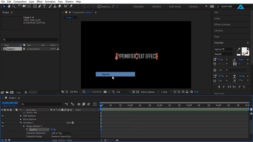
Task: Toggle the Snapping checkbox
Action: (x=99, y=6)
